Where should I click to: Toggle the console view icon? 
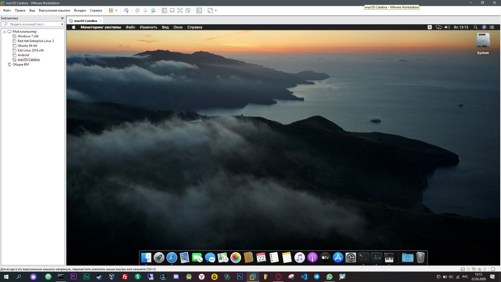[199, 11]
